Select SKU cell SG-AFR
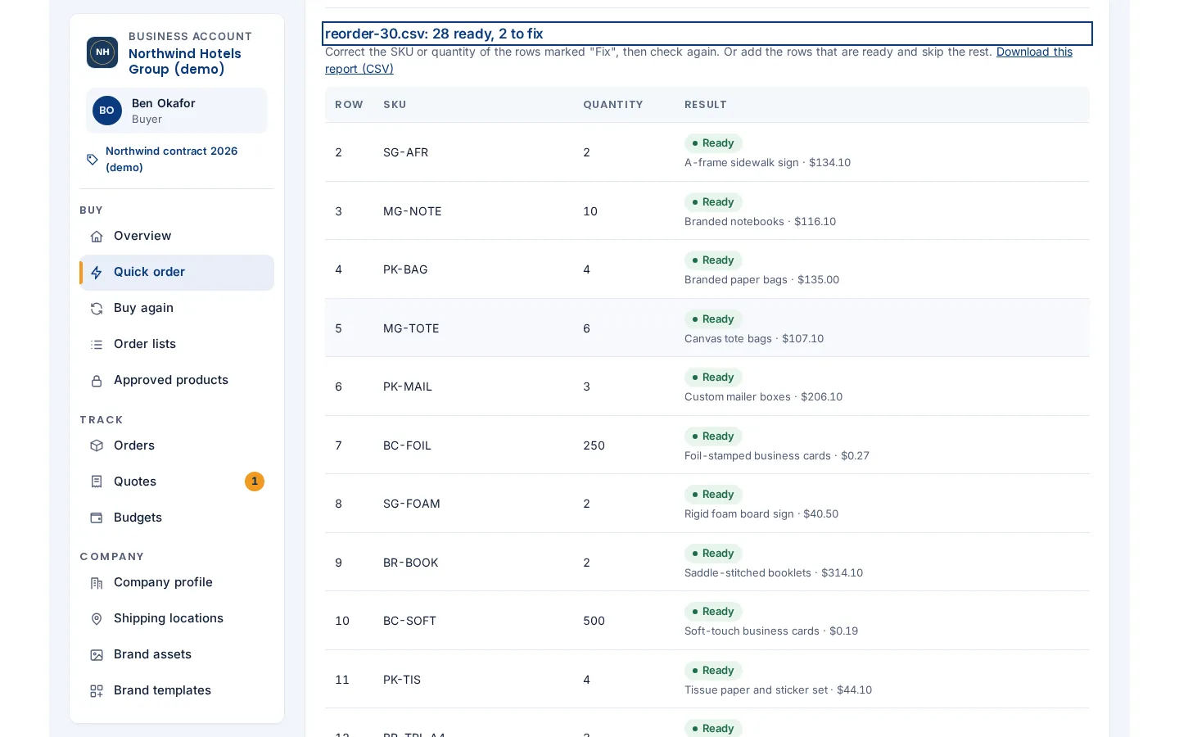This screenshot has width=1179, height=737. 406,152
